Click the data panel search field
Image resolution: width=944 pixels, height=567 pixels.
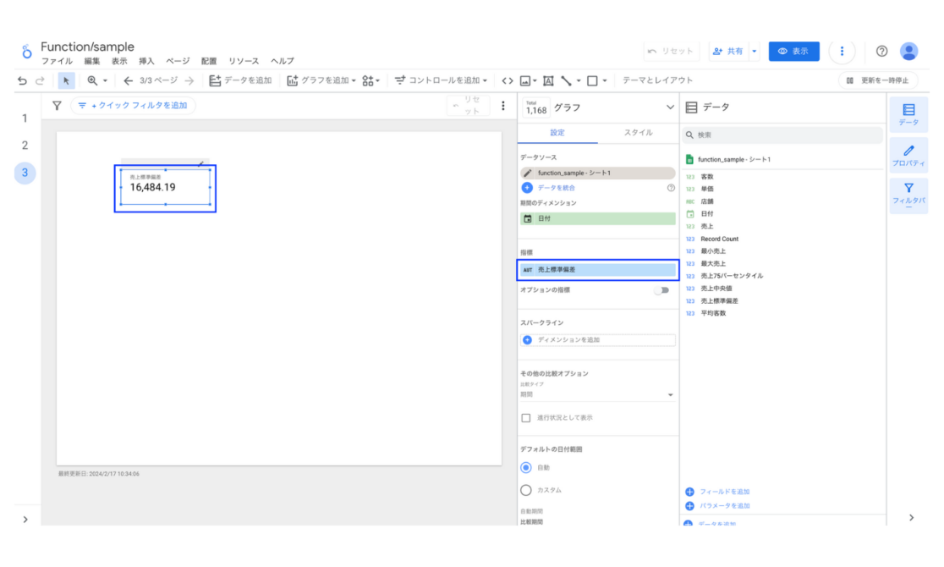[x=782, y=134]
